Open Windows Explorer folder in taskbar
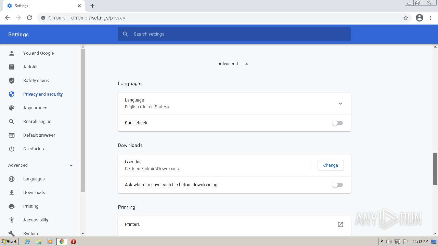The width and height of the screenshot is (438, 246). [39, 242]
